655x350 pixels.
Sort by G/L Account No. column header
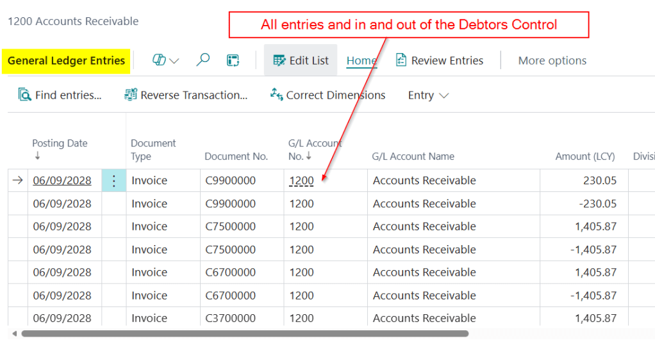[315, 150]
